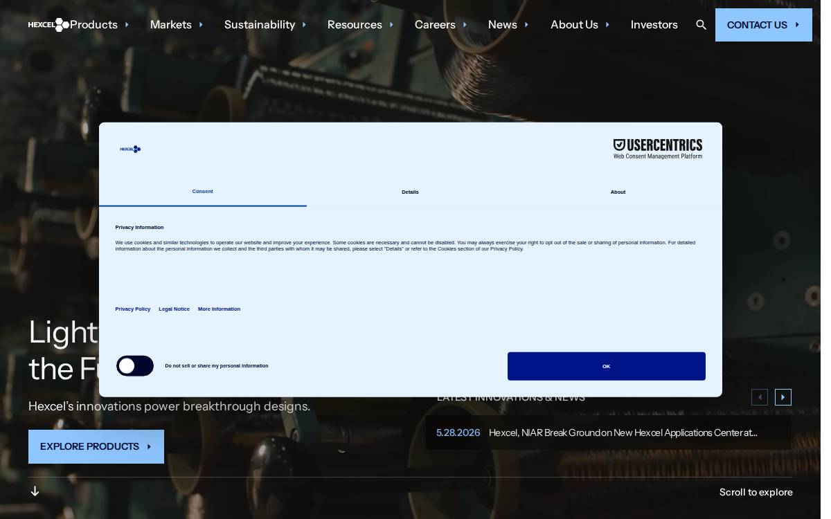The image size is (831, 519).
Task: Open the Investors page
Action: tap(654, 25)
